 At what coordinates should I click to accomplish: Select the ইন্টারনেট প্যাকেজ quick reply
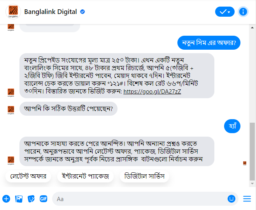(x=85, y=176)
